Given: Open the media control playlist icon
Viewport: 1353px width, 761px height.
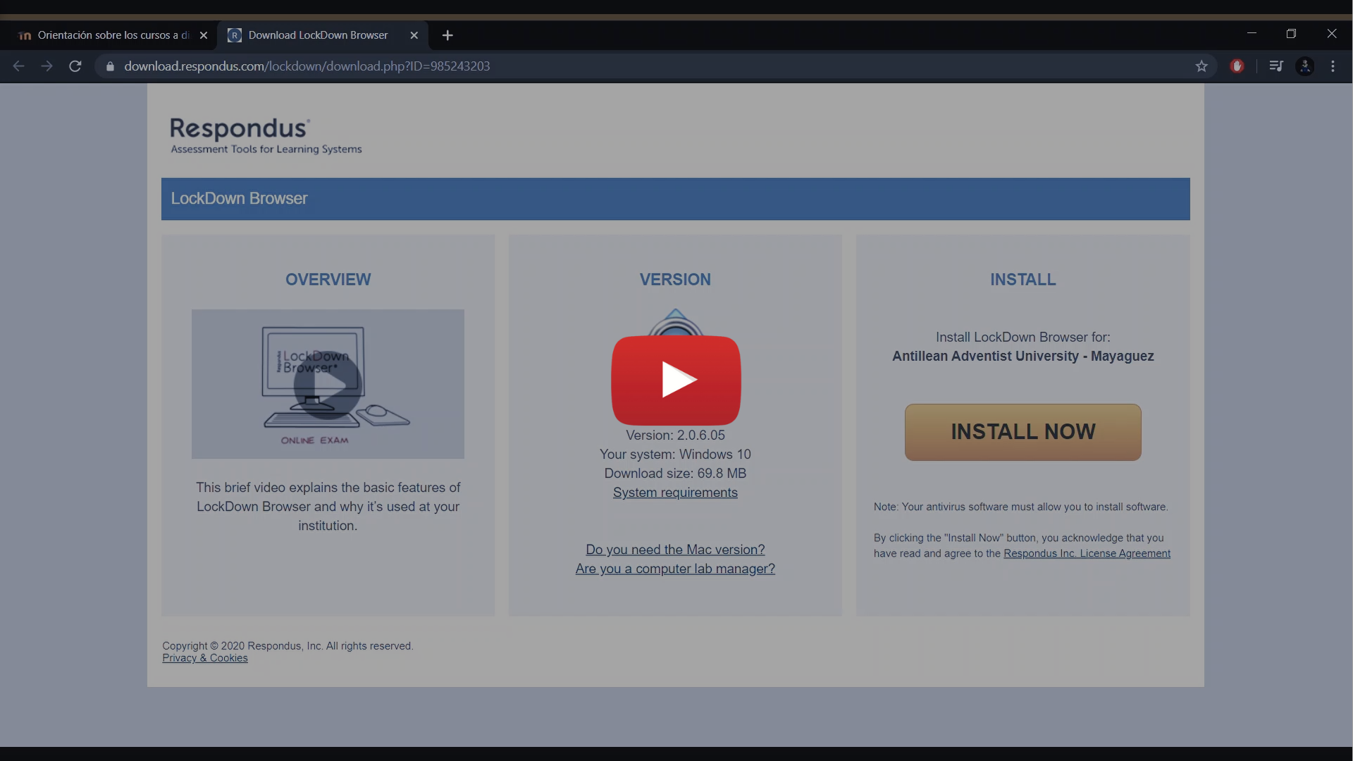Looking at the screenshot, I should [x=1276, y=66].
